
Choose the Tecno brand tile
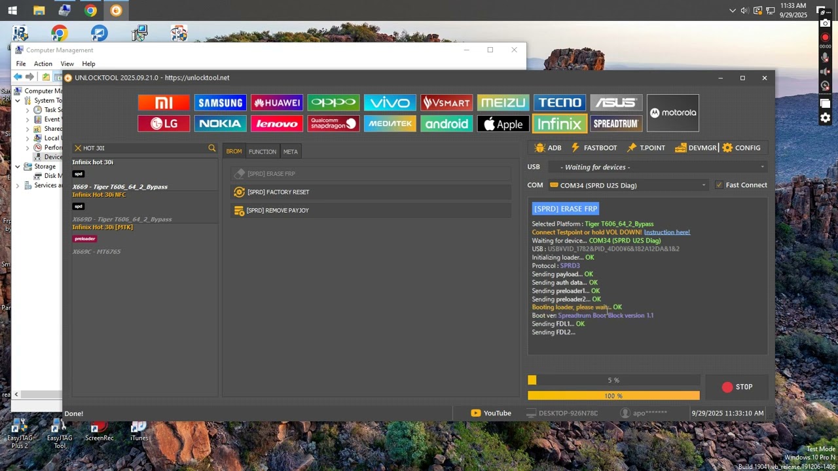(560, 103)
